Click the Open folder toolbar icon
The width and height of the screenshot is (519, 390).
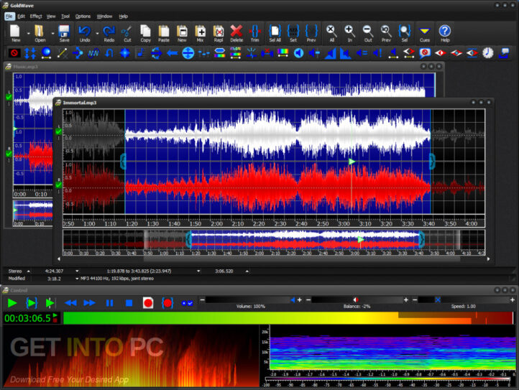coord(40,34)
